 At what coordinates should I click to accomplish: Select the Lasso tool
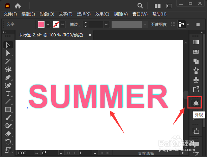coord(8,69)
